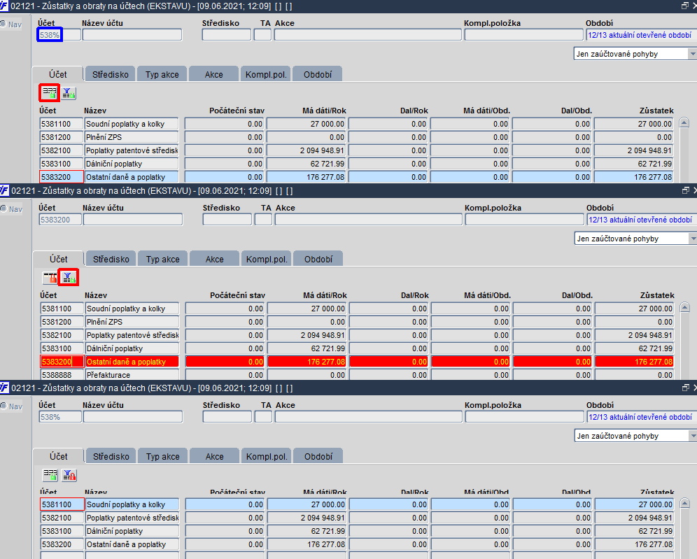Switch to Typ akce tab in top window
This screenshot has height=559, width=697.
tap(162, 74)
